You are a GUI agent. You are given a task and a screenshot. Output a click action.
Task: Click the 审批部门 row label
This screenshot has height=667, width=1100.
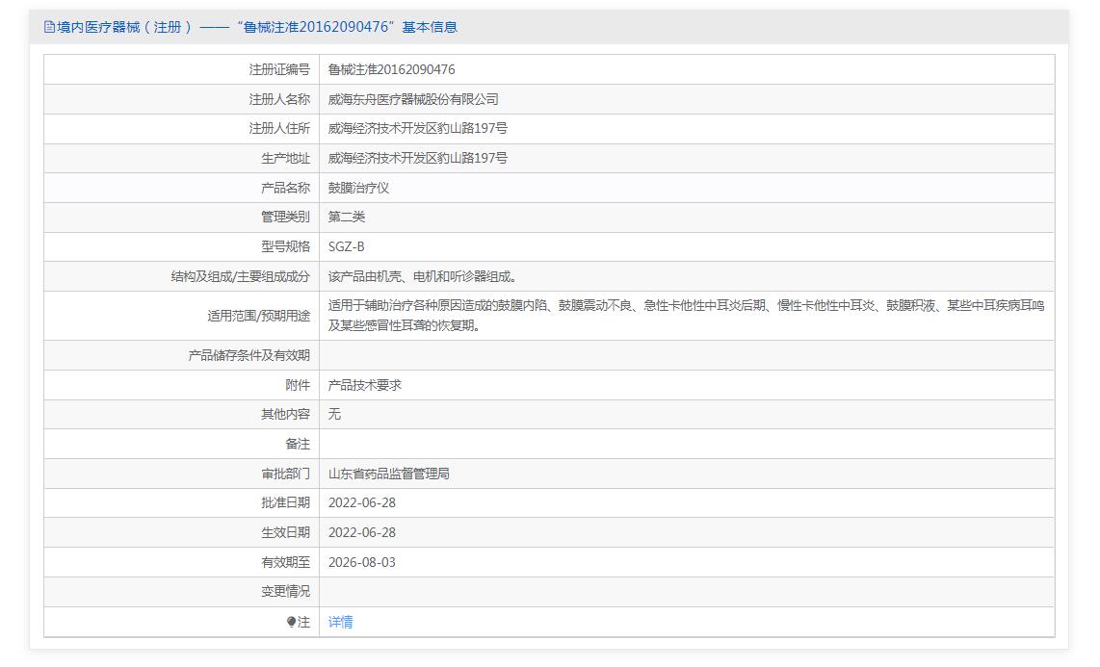point(285,474)
